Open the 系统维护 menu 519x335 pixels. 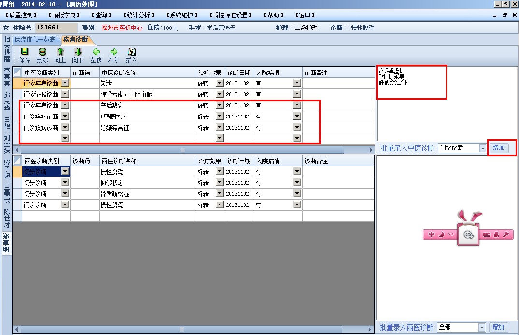(x=182, y=15)
